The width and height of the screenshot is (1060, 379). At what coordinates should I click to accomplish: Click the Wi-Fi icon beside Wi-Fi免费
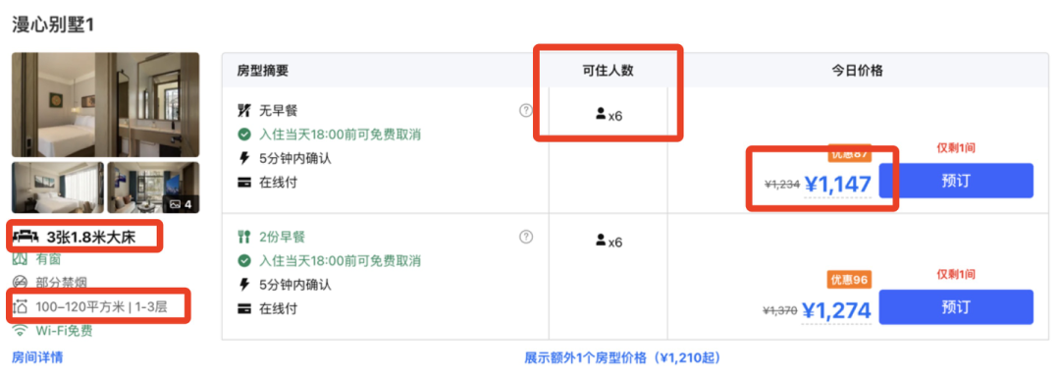point(21,331)
